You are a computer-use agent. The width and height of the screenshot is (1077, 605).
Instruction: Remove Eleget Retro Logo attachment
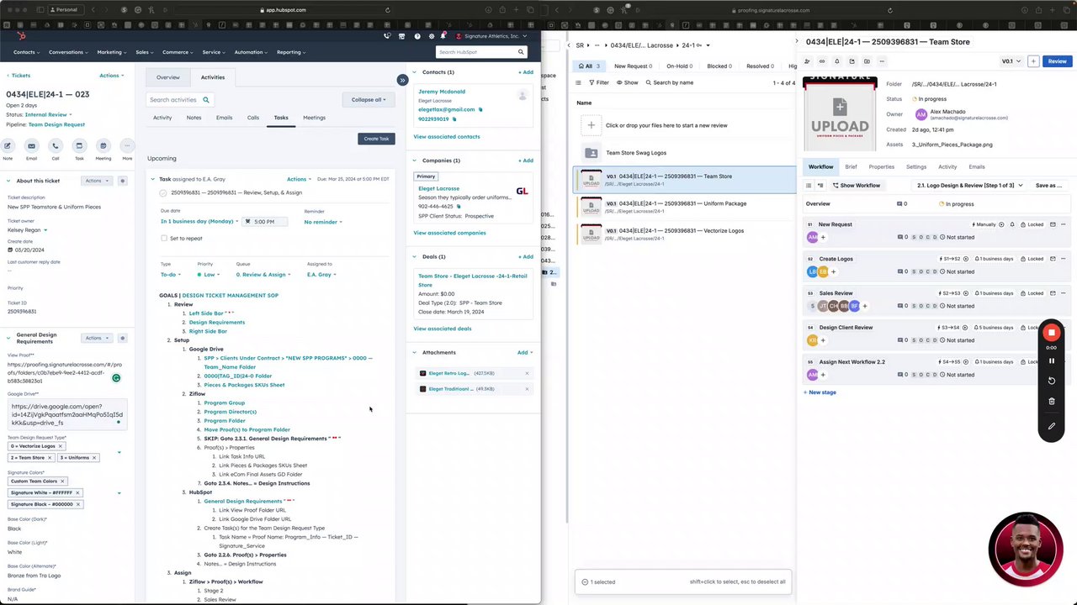(527, 373)
